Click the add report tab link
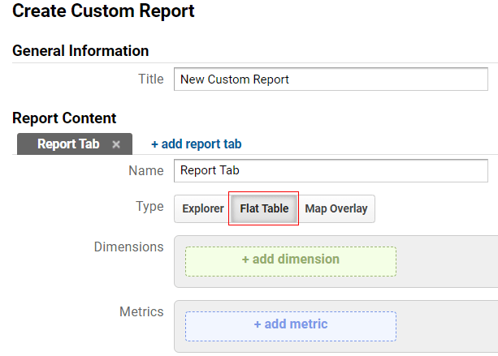Viewport: 498px width, 356px height. (x=197, y=144)
